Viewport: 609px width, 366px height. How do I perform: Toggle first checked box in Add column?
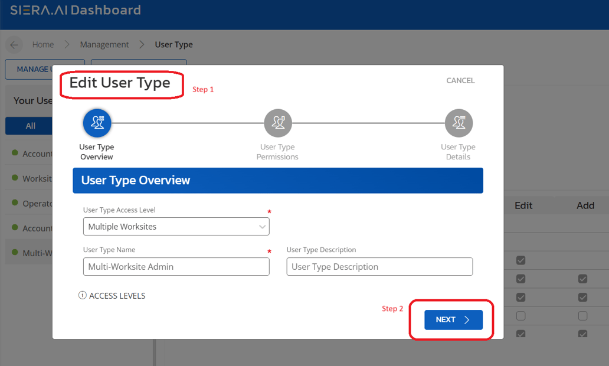(582, 279)
